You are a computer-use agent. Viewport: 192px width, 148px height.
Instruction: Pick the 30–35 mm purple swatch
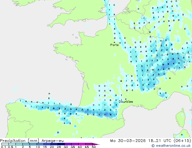[68, 144]
